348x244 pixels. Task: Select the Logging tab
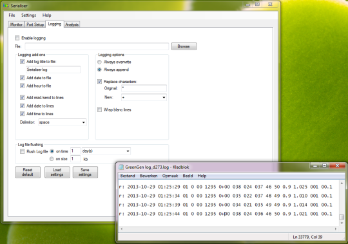55,24
